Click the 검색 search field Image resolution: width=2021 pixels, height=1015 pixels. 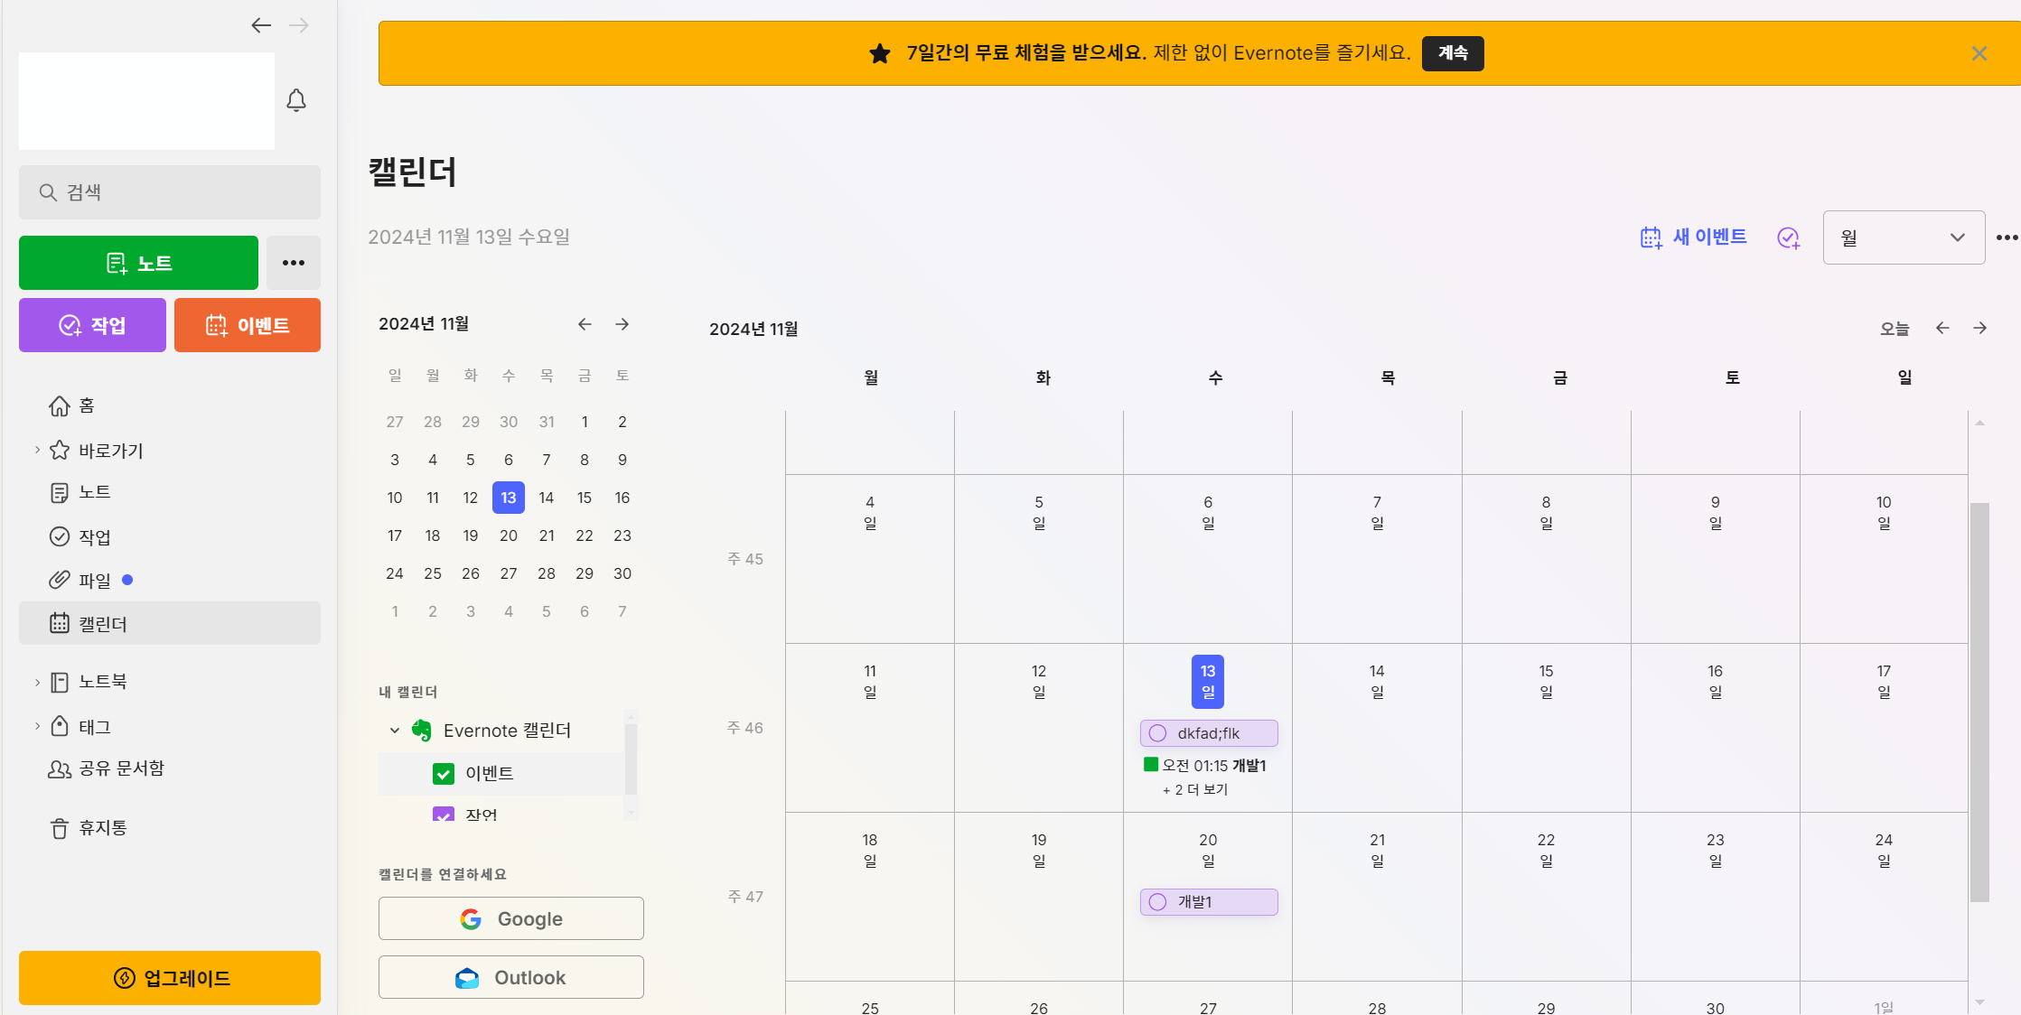(x=170, y=192)
